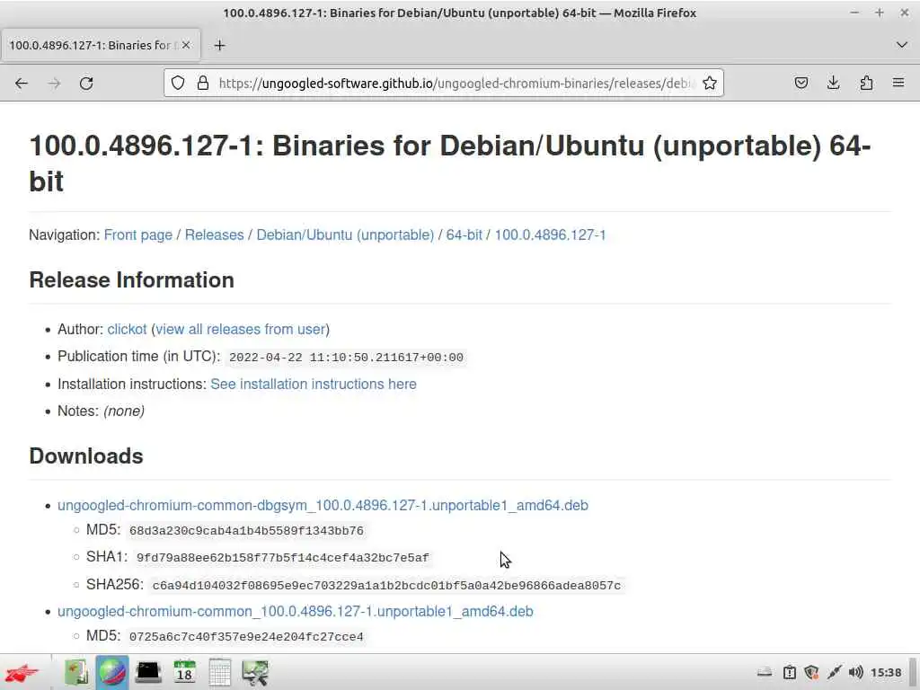Click SHA256 hash starting c6a94d104032
920x690 pixels.
pyautogui.click(x=386, y=585)
